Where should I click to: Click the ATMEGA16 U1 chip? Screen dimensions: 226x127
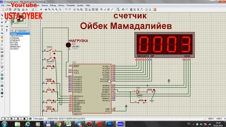pos(92,89)
